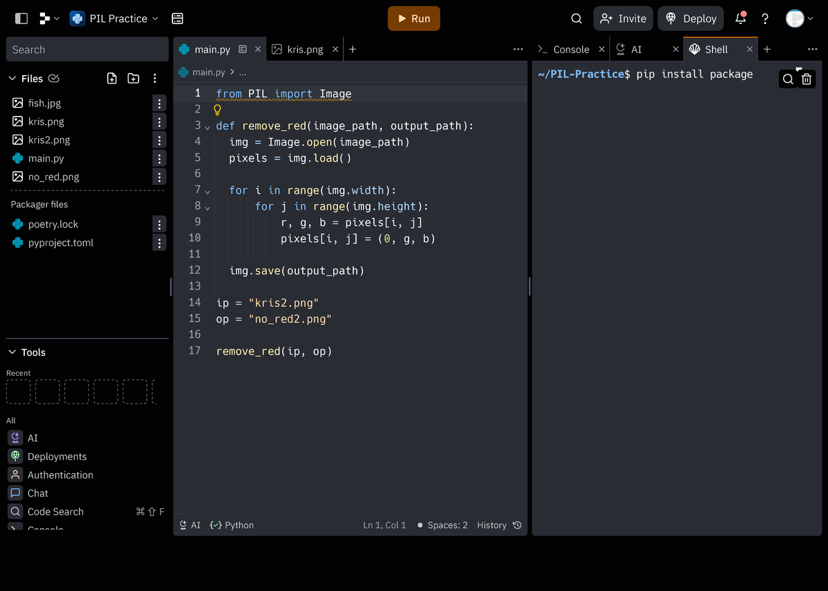This screenshot has height=591, width=828.
Task: Collapse the Files section
Action: click(x=12, y=79)
